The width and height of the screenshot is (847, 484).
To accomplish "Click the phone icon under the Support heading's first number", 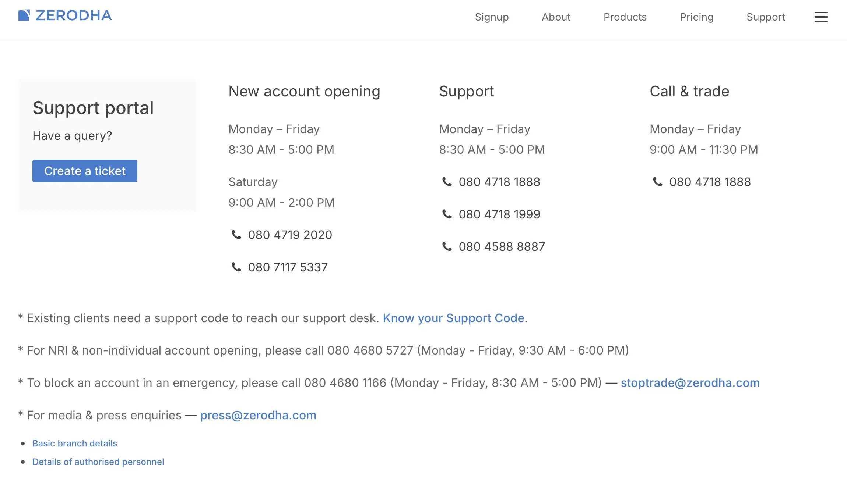I will pos(447,182).
